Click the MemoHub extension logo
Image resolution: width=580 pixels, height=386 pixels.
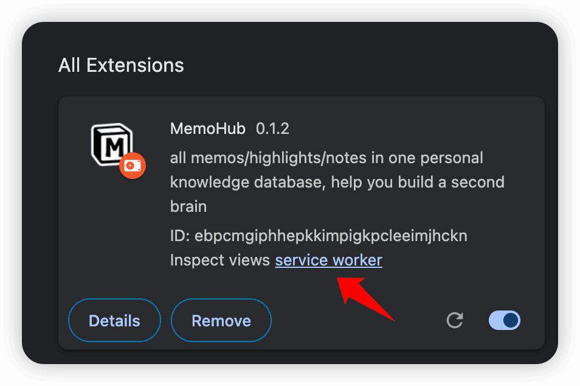click(x=112, y=144)
